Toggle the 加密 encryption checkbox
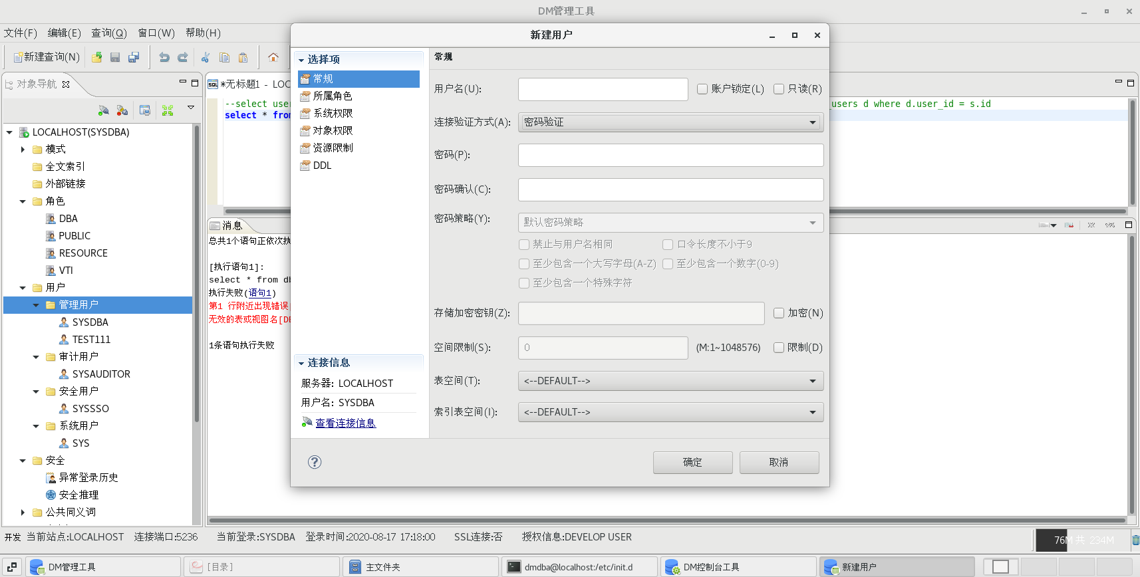The width and height of the screenshot is (1140, 577). coord(779,313)
